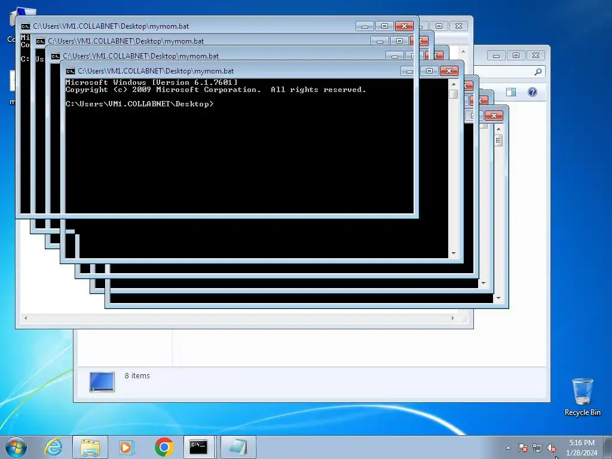Close the Explorer window
Image resolution: width=612 pixels, height=459 pixels.
[x=536, y=56]
